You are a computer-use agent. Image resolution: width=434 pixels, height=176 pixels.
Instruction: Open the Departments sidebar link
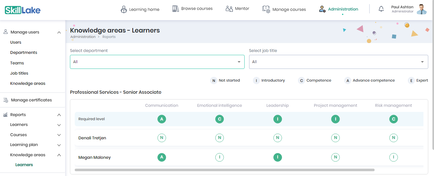click(x=24, y=53)
